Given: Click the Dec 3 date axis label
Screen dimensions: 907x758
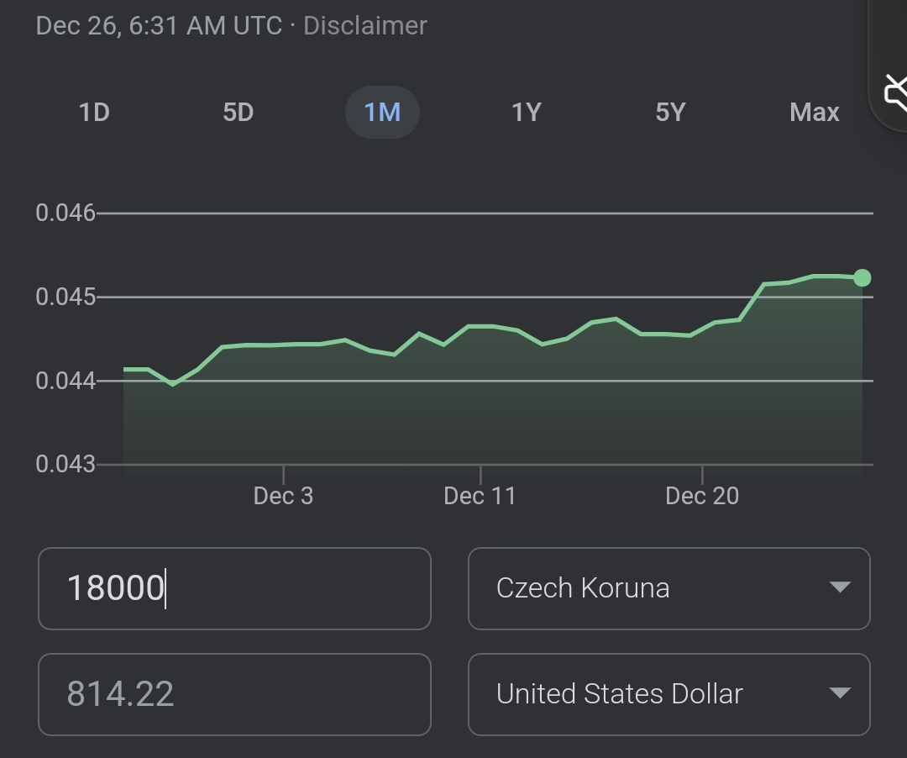Looking at the screenshot, I should [283, 496].
